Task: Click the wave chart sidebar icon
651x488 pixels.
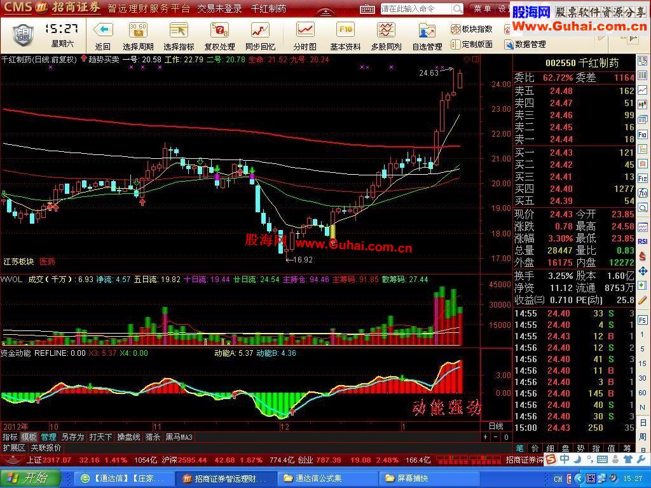Action: click(x=642, y=227)
